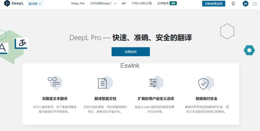Expand the 翻译器 dropdown
This screenshot has width=260, height=131.
click(35, 4)
